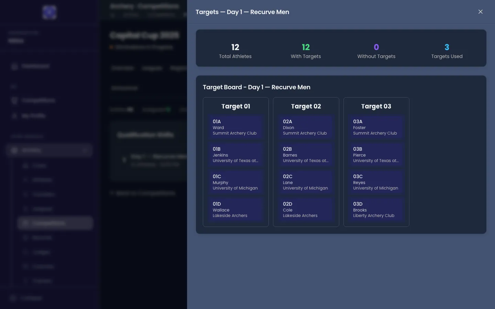Select slot 01D assigned to Wallace
Viewport: 495px width, 309px height.
coord(236,209)
